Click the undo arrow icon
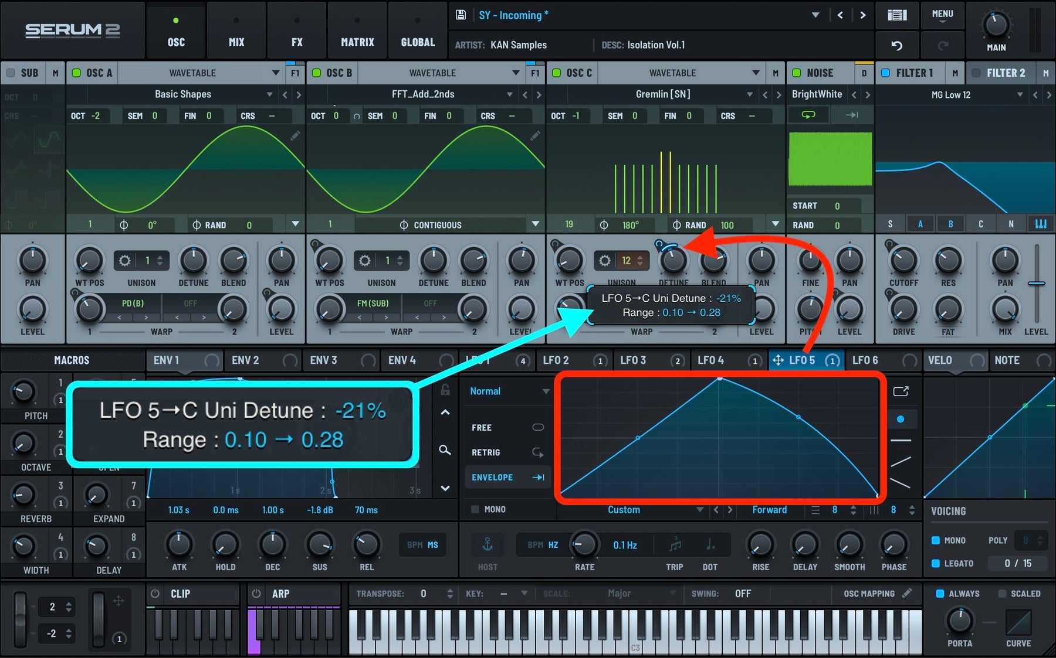This screenshot has height=658, width=1056. click(897, 45)
